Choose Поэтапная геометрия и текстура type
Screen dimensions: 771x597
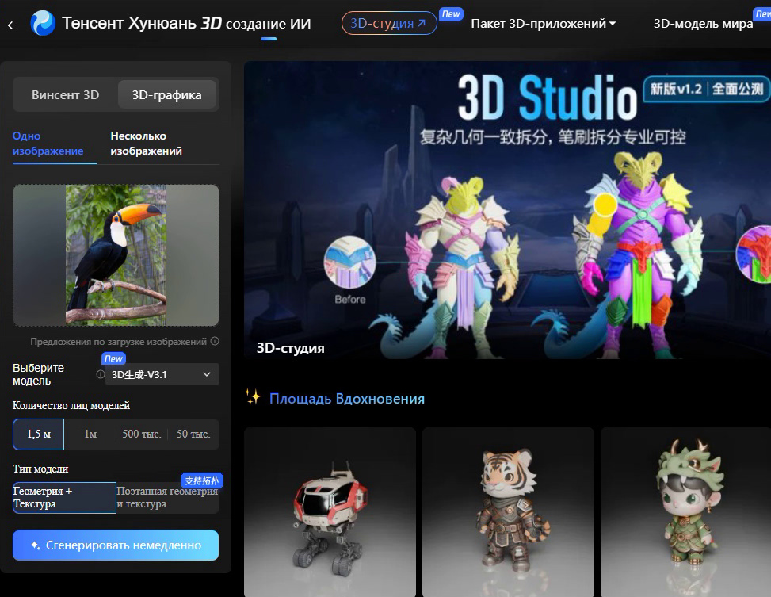pyautogui.click(x=168, y=498)
